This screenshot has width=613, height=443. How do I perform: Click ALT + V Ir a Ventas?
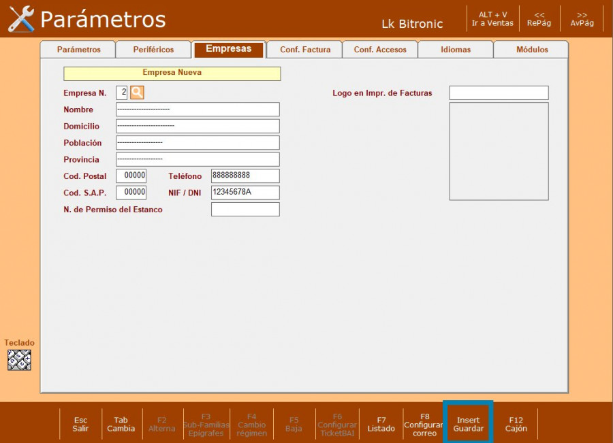click(x=492, y=19)
